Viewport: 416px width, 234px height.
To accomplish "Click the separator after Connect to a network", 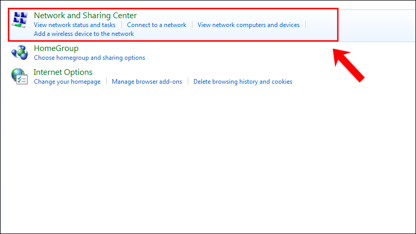I will [192, 25].
